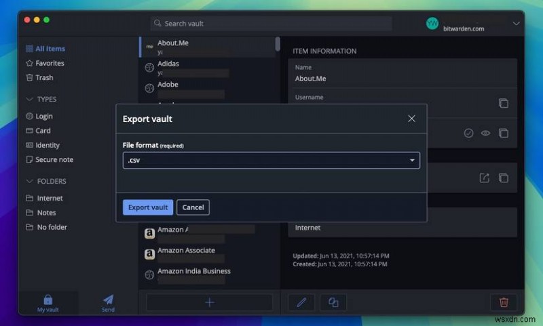This screenshot has width=543, height=326.
Task: Click the green account avatar
Action: click(432, 24)
